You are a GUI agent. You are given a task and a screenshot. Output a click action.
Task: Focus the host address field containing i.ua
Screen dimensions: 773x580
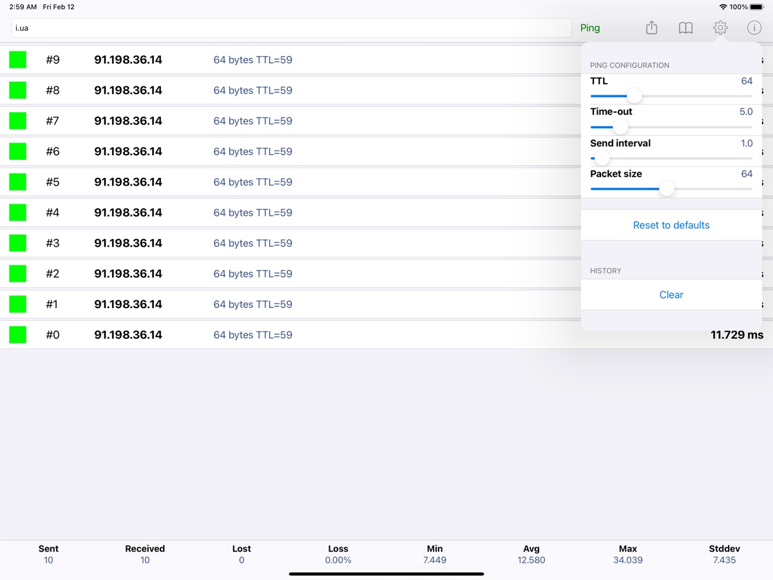coord(291,28)
